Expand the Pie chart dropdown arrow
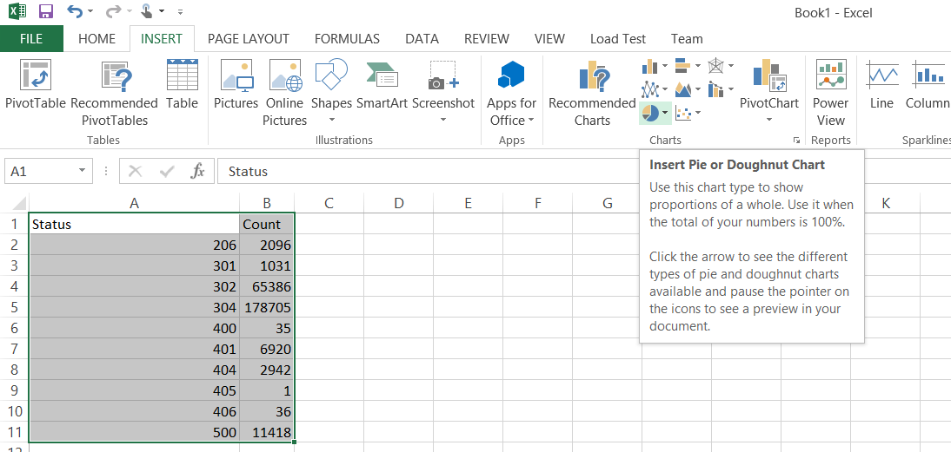951x452 pixels. coord(665,113)
